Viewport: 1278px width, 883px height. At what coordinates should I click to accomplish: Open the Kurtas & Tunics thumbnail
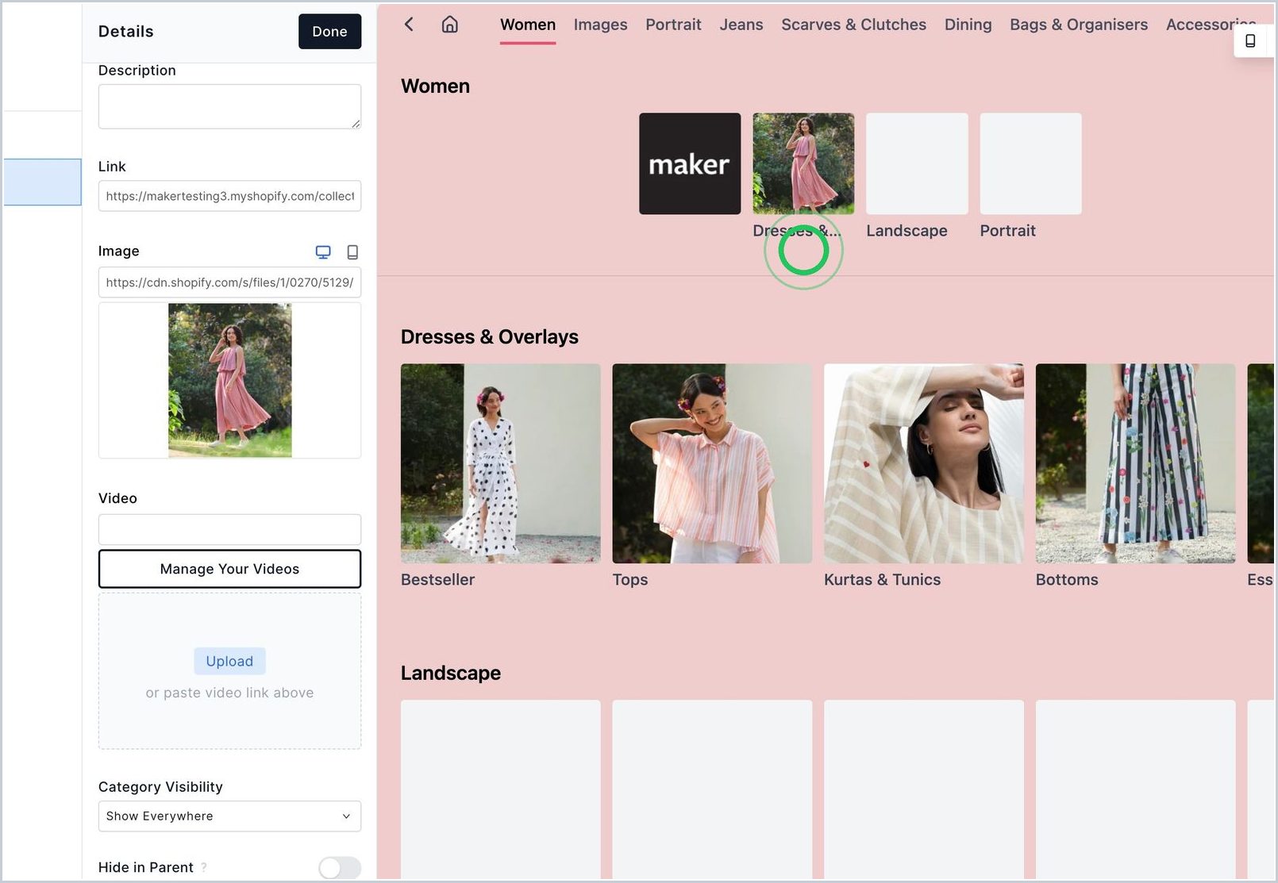(924, 463)
